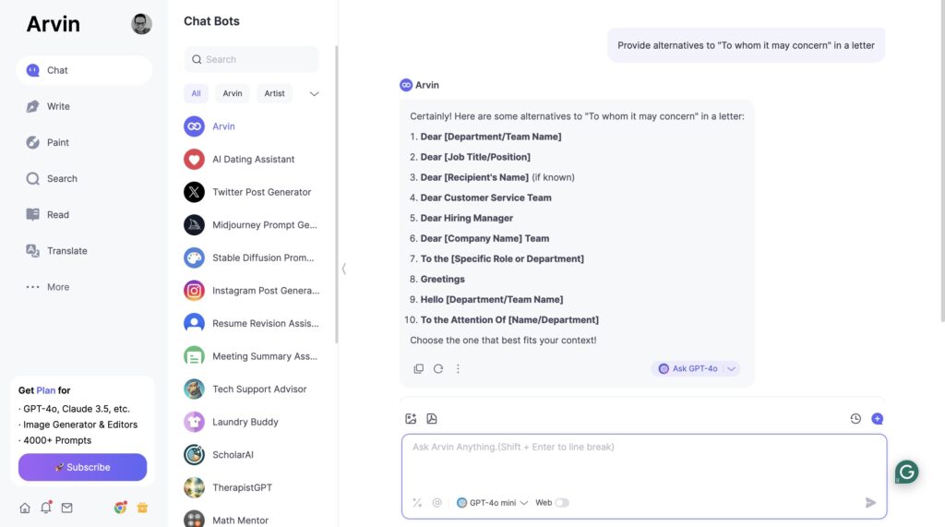
Task: Open Laundry Buddy bot
Action: (251, 422)
